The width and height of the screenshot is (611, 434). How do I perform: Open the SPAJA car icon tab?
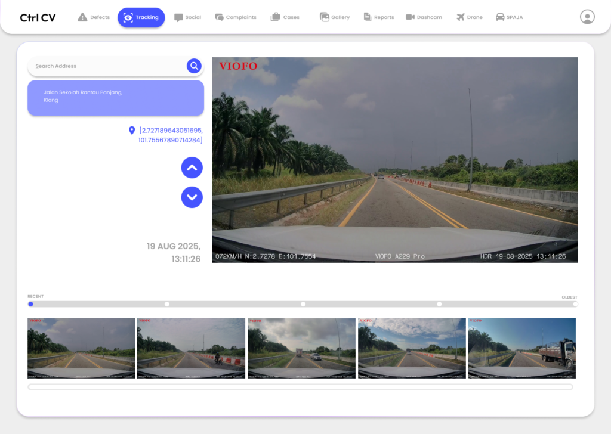click(509, 17)
